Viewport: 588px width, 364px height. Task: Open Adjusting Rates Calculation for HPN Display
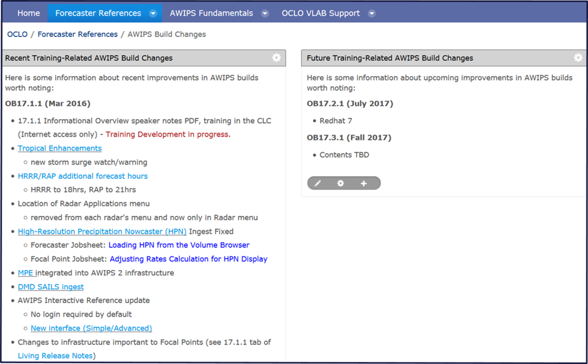[x=188, y=259]
